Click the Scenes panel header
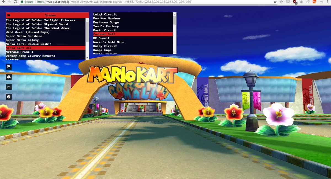The width and height of the screenshot is (331, 179). tap(47, 15)
